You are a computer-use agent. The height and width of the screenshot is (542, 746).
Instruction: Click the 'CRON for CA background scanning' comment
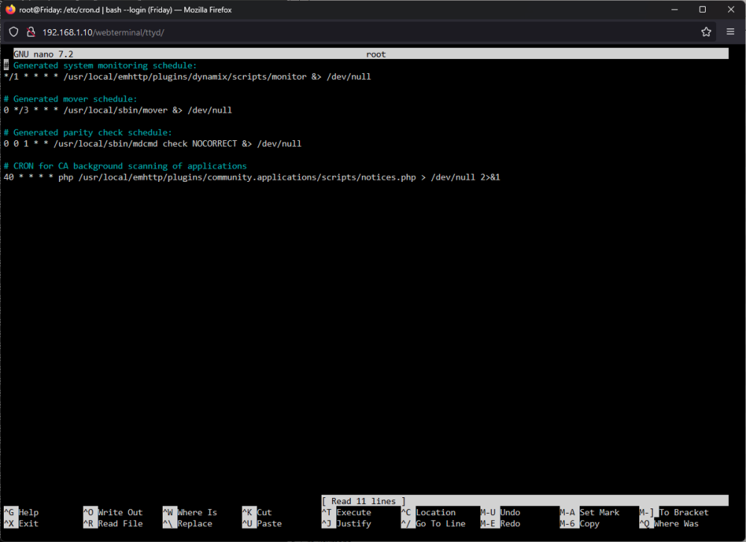125,166
